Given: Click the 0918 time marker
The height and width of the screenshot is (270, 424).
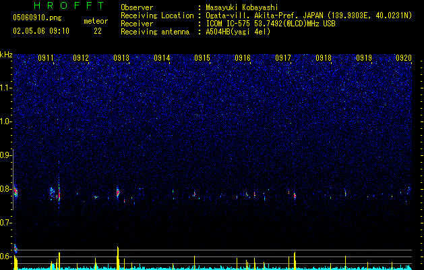Looking at the screenshot, I should pos(324,58).
